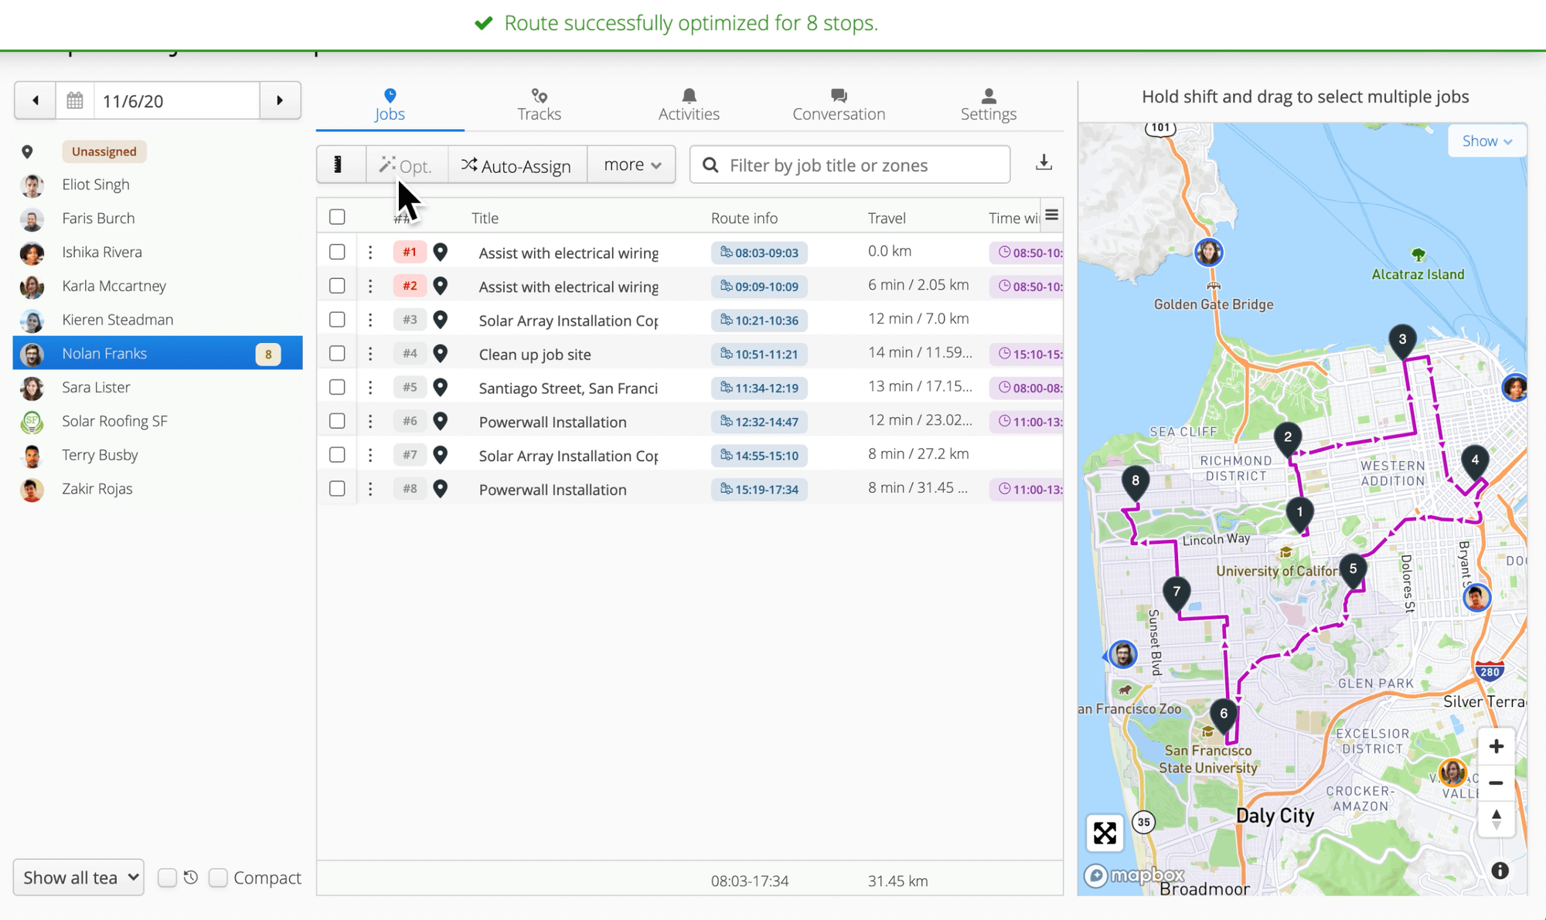This screenshot has height=920, width=1546.
Task: Click the job title filter field
Action: [x=850, y=165]
